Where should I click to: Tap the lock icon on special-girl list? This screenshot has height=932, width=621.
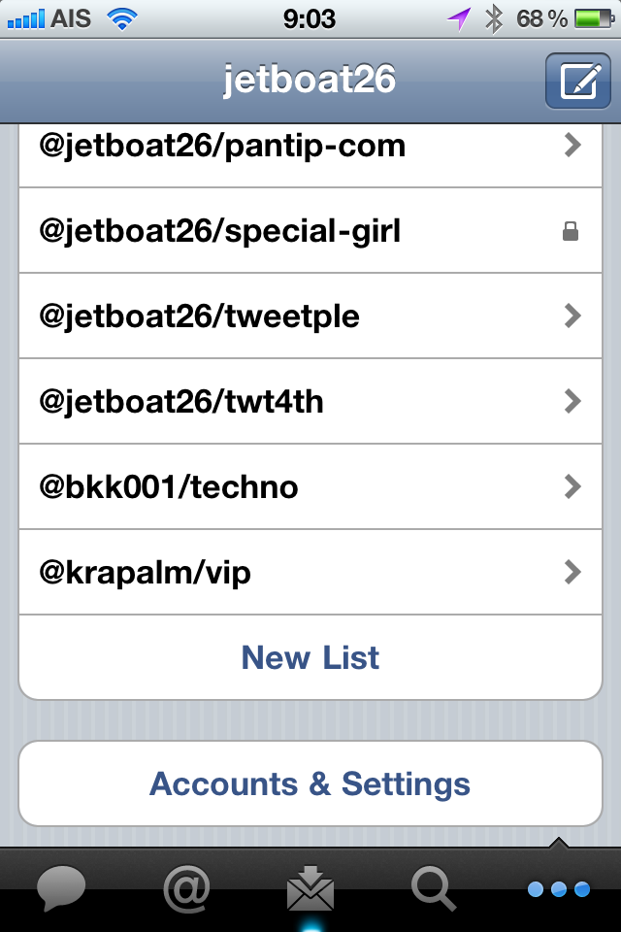571,231
